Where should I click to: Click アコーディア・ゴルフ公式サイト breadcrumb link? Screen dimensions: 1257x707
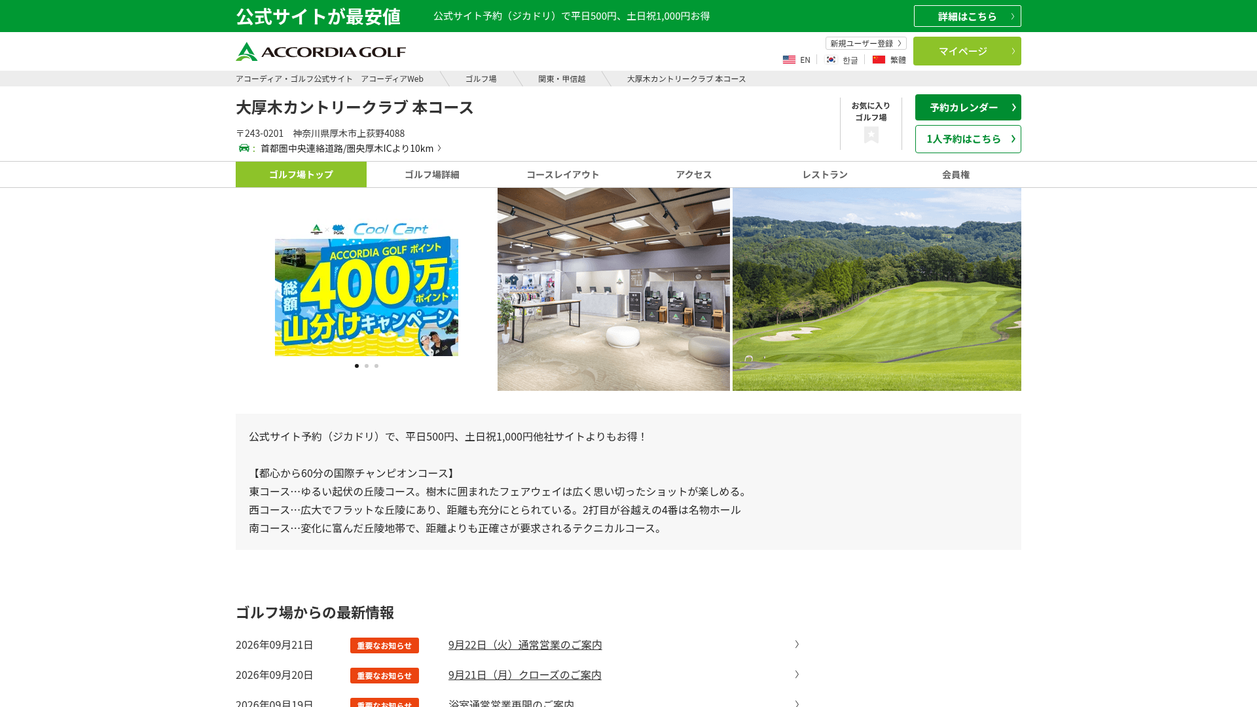point(329,79)
